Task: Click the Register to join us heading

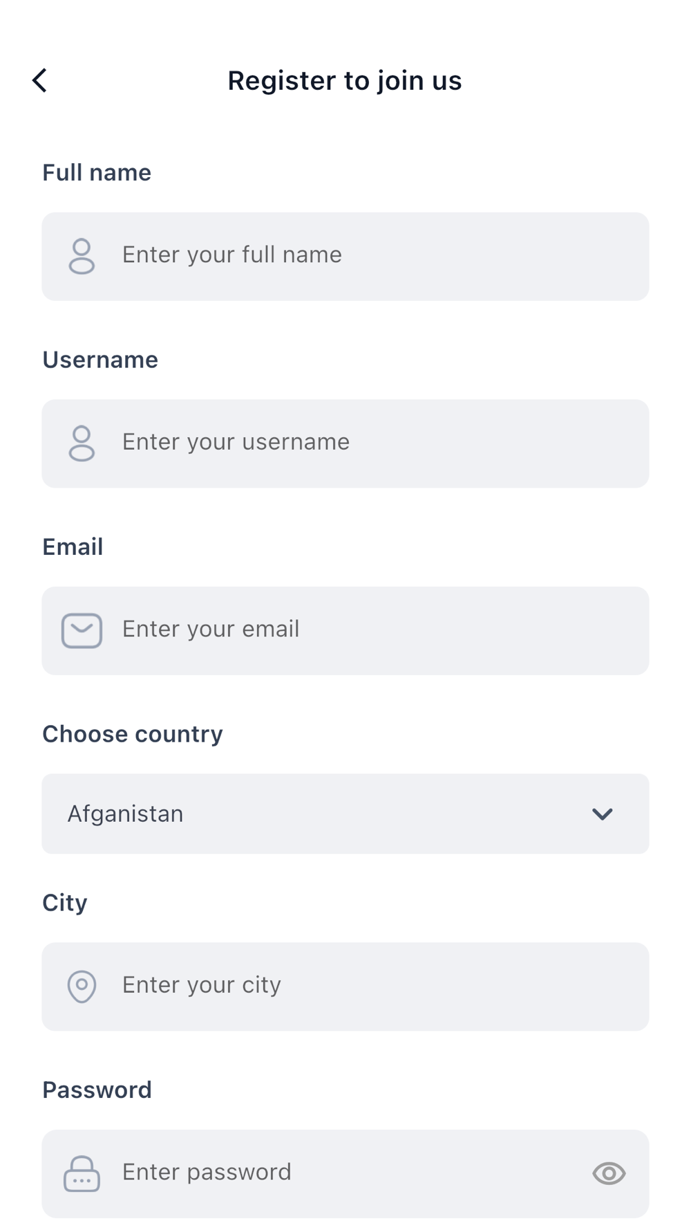Action: click(345, 81)
